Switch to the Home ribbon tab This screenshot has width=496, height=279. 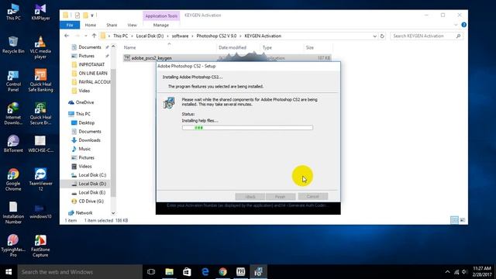[x=91, y=25]
